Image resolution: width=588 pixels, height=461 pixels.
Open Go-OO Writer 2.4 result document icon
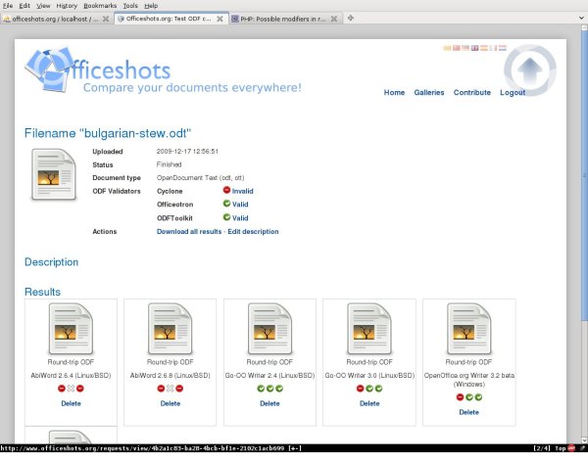tap(269, 329)
